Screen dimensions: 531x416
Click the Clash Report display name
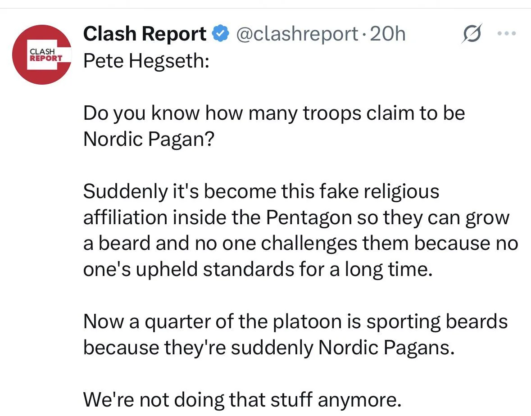pos(145,34)
